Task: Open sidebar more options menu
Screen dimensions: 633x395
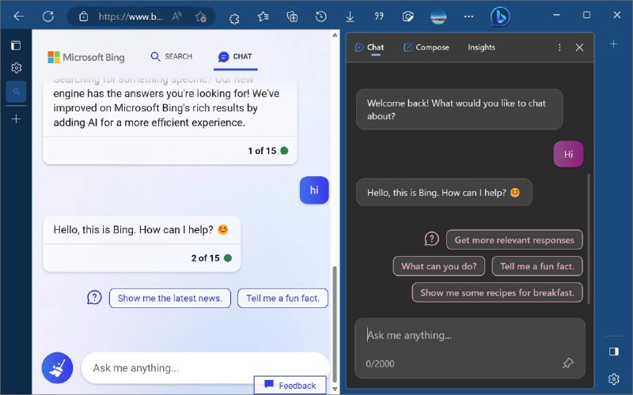Action: [x=559, y=47]
